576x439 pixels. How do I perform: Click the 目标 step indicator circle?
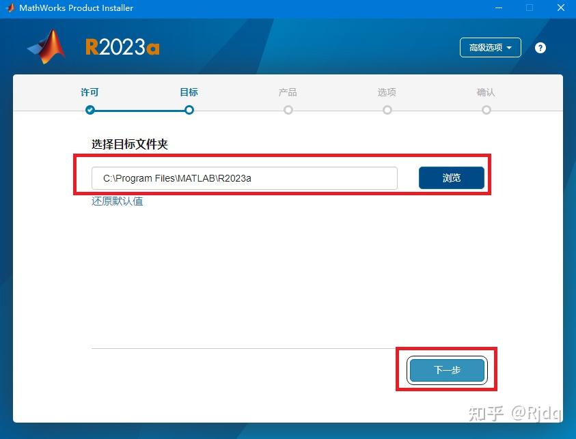pos(189,109)
